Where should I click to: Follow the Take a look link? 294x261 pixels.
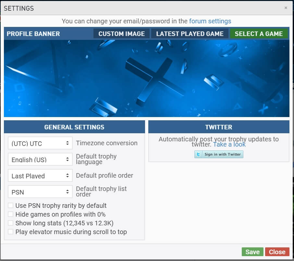[x=229, y=145]
